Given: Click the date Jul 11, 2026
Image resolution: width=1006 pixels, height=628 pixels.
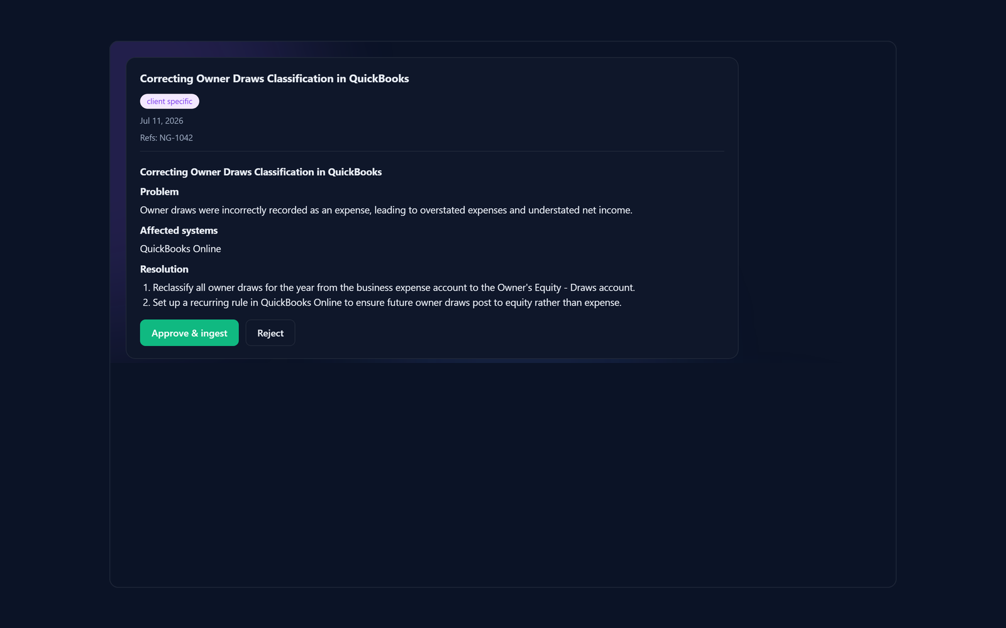Looking at the screenshot, I should click(x=162, y=121).
